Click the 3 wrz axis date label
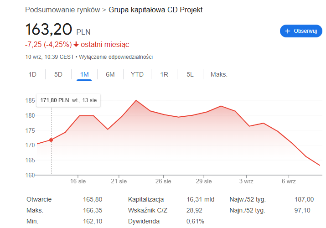 click(246, 181)
